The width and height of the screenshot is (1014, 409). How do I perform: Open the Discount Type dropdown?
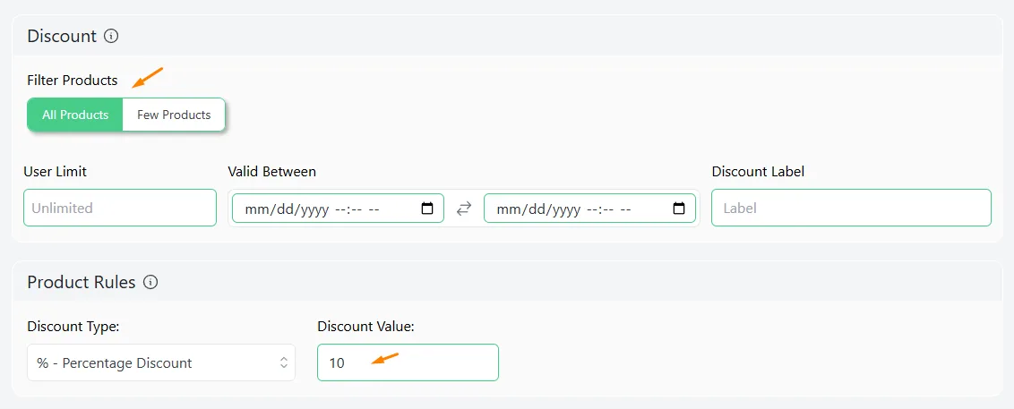[x=161, y=362]
